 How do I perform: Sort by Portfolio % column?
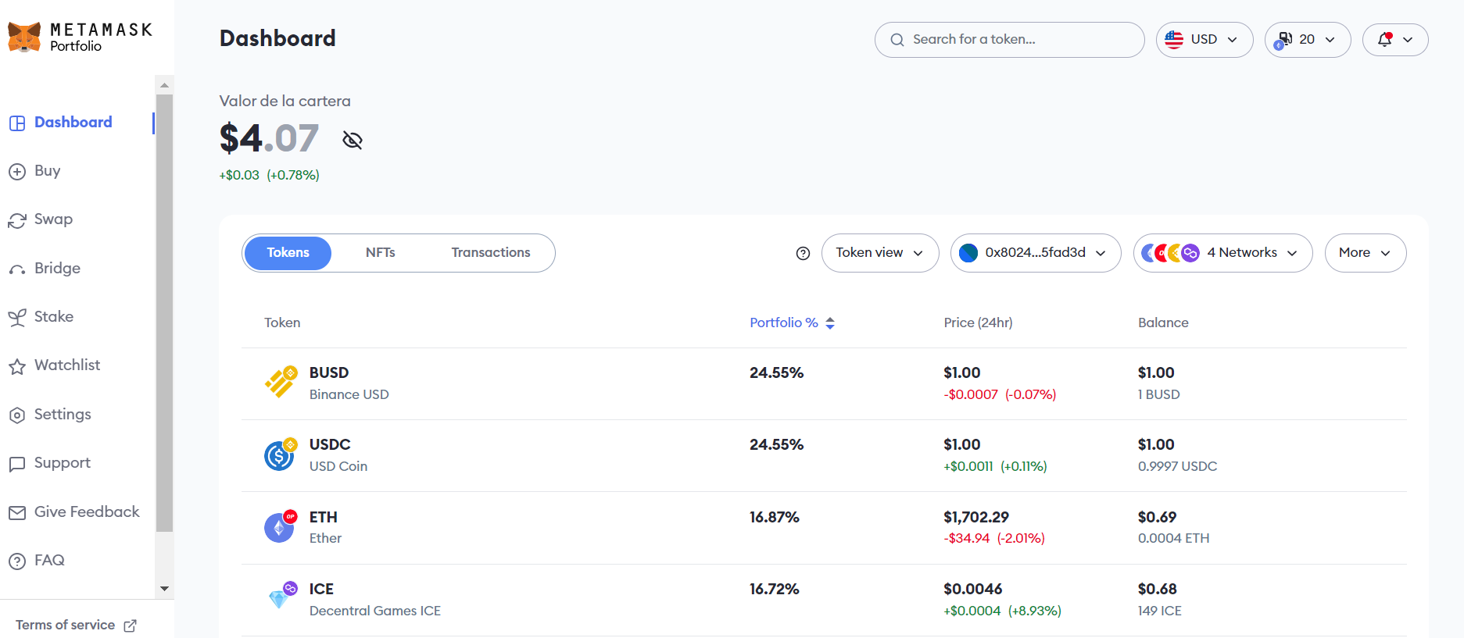coord(793,323)
